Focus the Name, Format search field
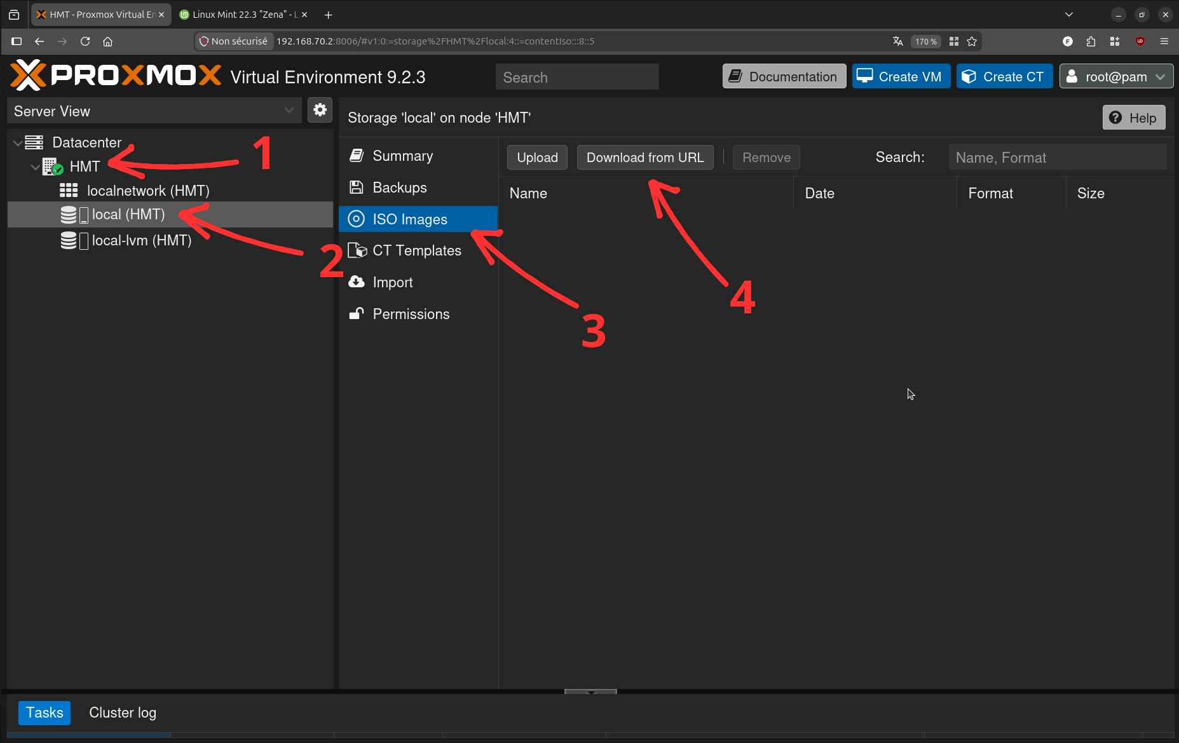The width and height of the screenshot is (1179, 743). coord(1058,158)
